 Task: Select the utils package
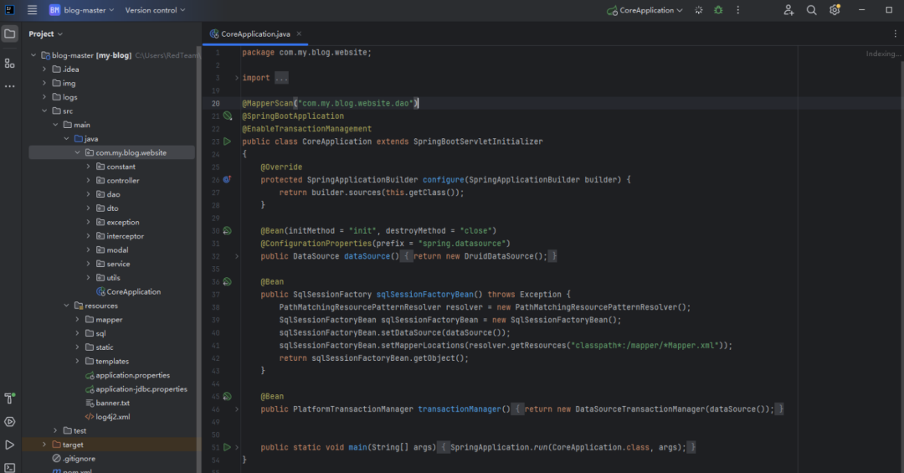point(108,277)
